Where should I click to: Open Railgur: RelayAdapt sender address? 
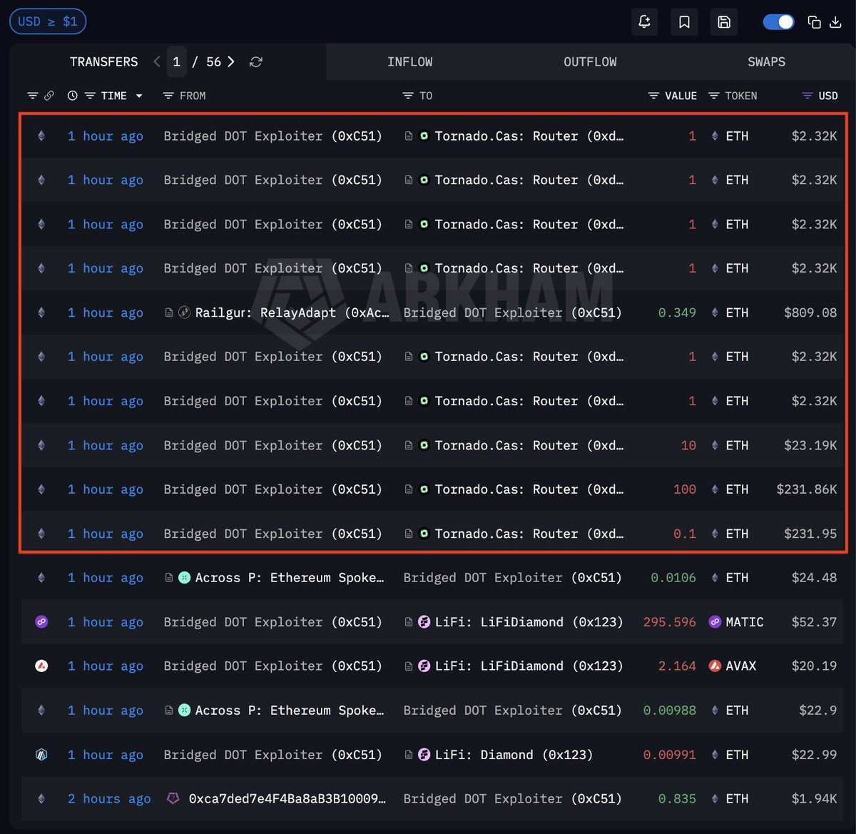292,312
